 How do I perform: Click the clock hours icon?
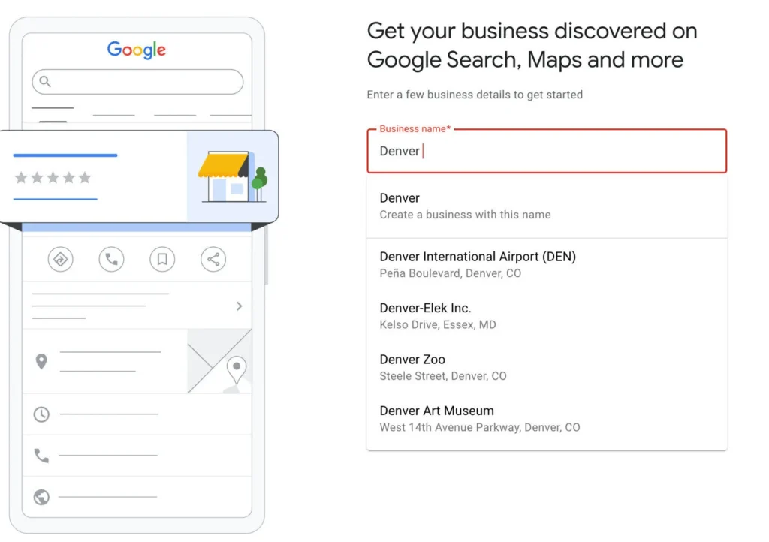pos(42,414)
